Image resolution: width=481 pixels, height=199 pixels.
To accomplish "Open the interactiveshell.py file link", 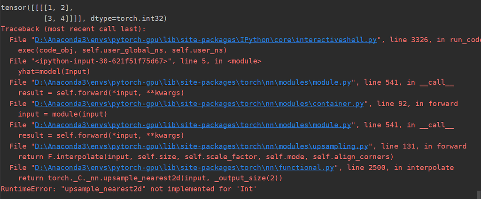I will [x=206, y=40].
